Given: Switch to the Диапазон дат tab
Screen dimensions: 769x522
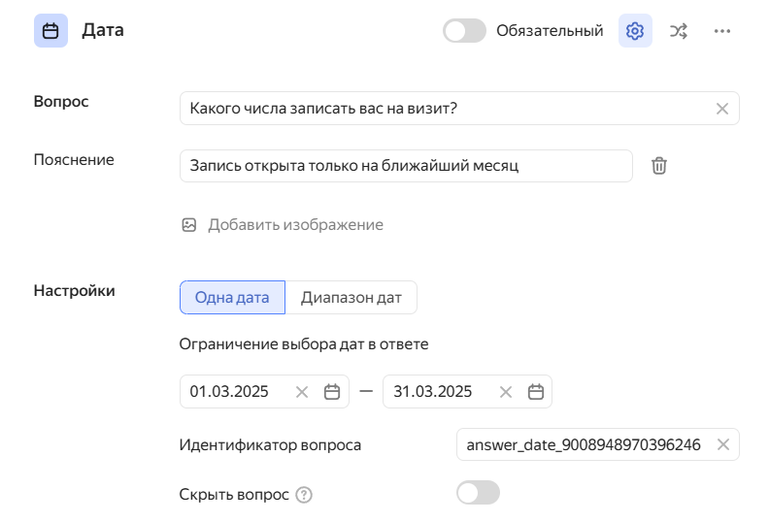Looking at the screenshot, I should [351, 298].
